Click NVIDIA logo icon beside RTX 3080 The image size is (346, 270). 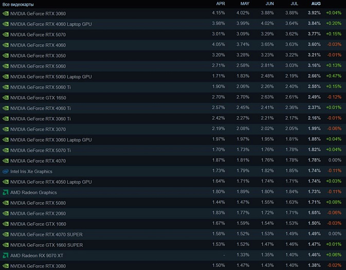pyautogui.click(x=6, y=266)
